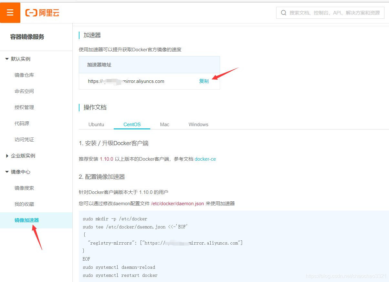Screen dimensions: 389x282
Task: Click the 操作文档 section heading
Action: [95, 107]
